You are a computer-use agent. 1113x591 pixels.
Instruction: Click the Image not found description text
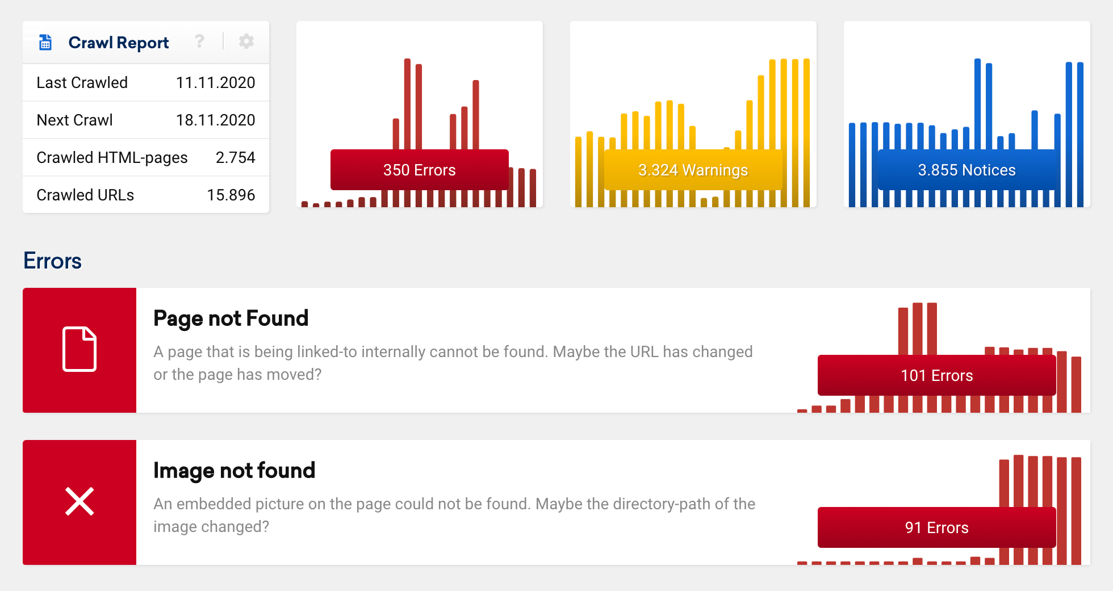coord(454,515)
